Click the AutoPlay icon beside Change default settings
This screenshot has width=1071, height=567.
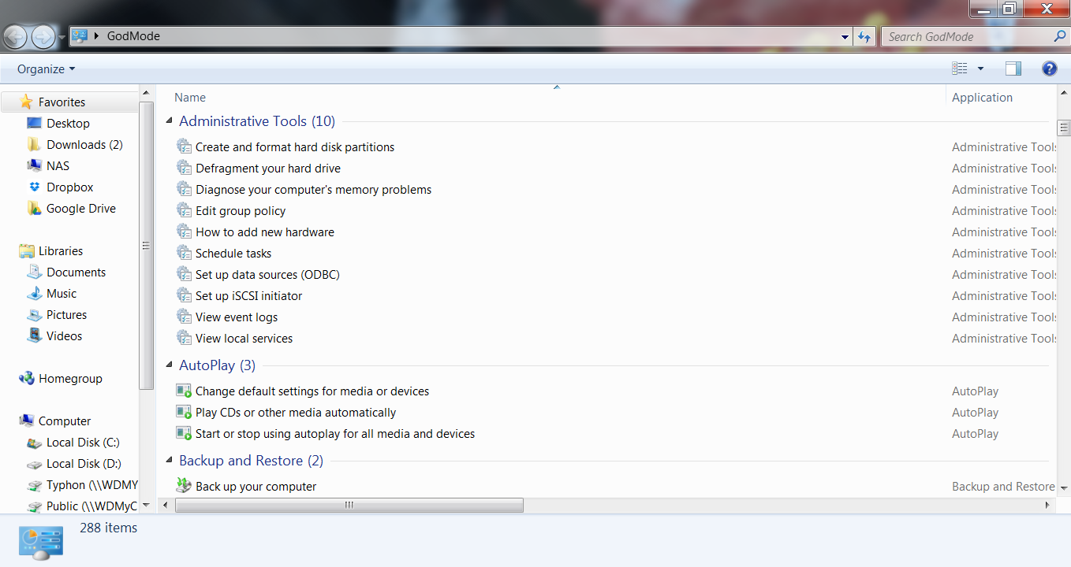184,391
